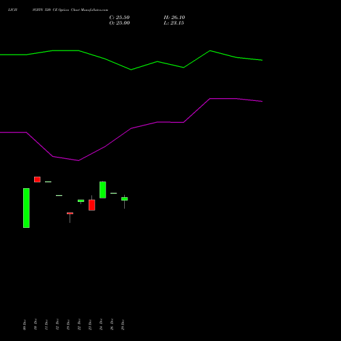Click the 24 Dec date label
341x341 pixels.
[x=101, y=324]
